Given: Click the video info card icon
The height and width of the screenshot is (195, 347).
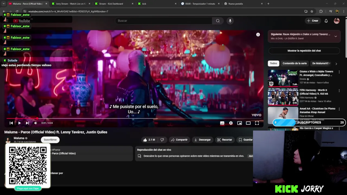Looking at the screenshot, I should pyautogui.click(x=258, y=35).
